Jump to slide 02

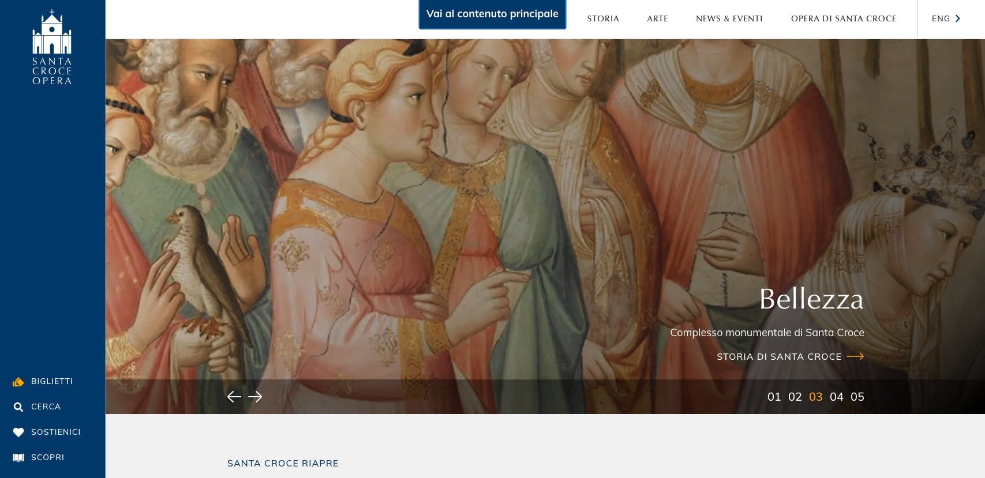(795, 397)
